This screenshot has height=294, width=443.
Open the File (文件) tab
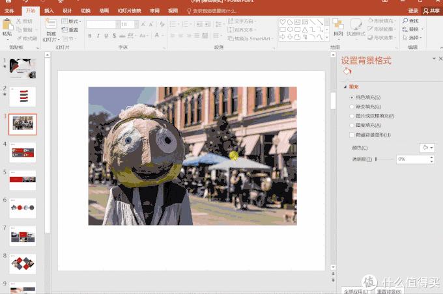click(x=9, y=10)
